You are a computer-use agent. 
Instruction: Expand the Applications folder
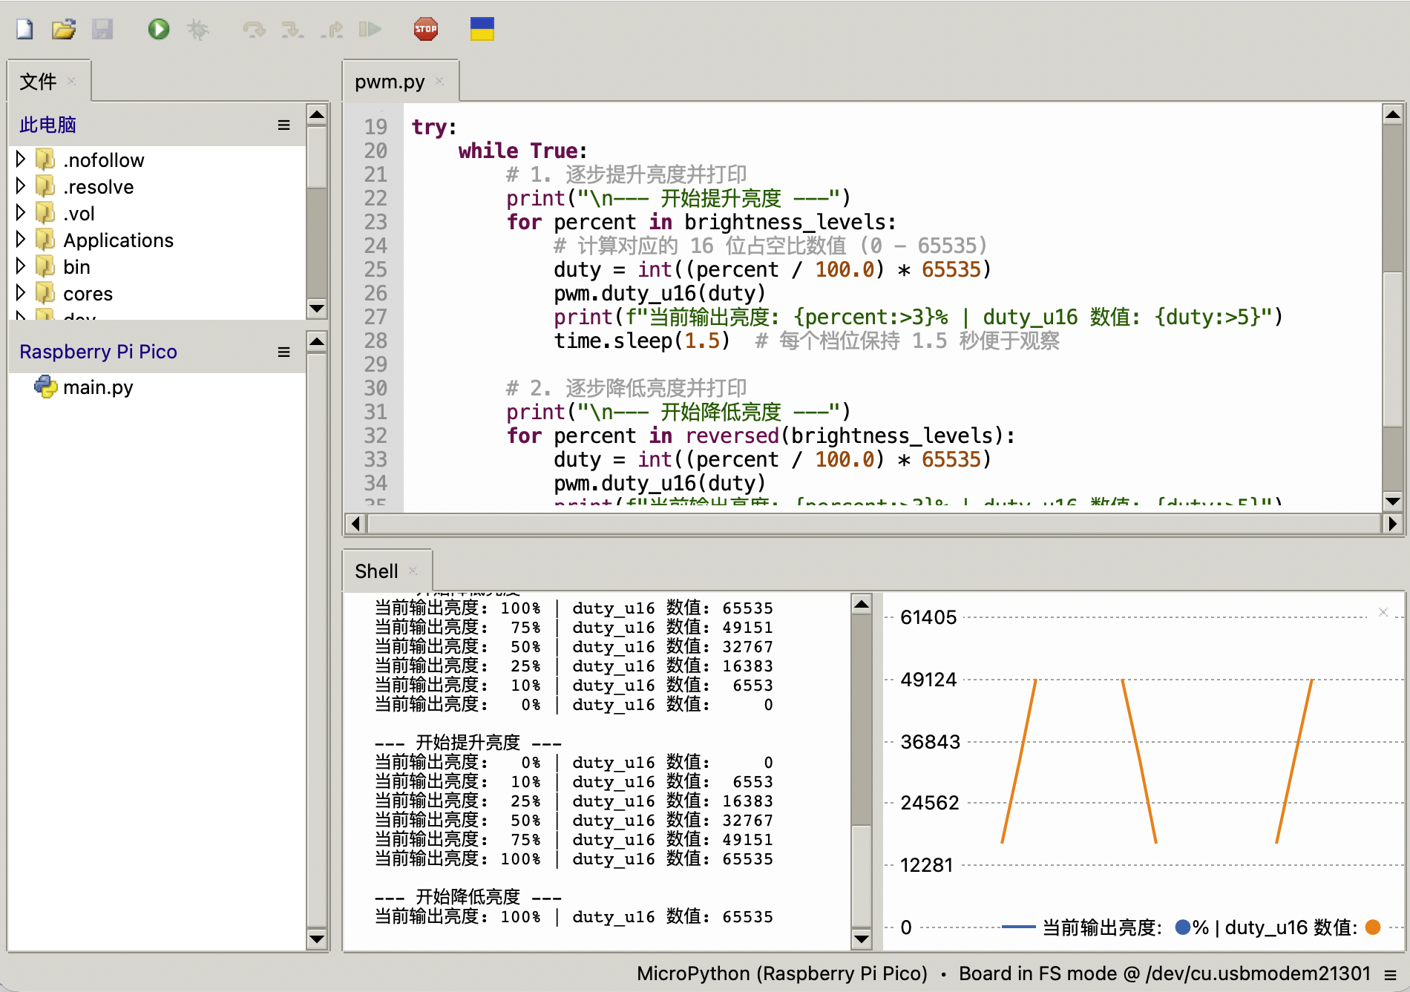21,239
